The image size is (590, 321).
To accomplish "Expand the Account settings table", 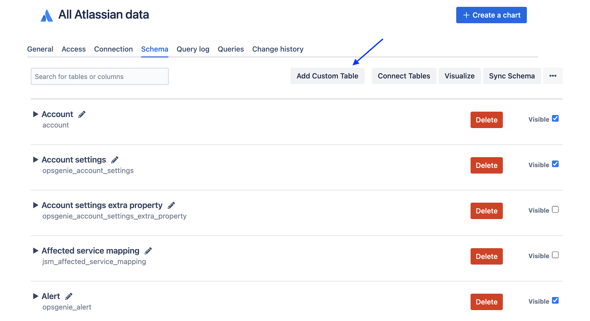I will (36, 160).
